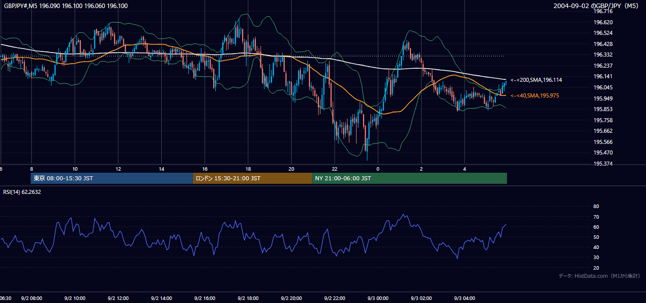Click RSI scale level 20
646x303 pixels.
pos(596,268)
